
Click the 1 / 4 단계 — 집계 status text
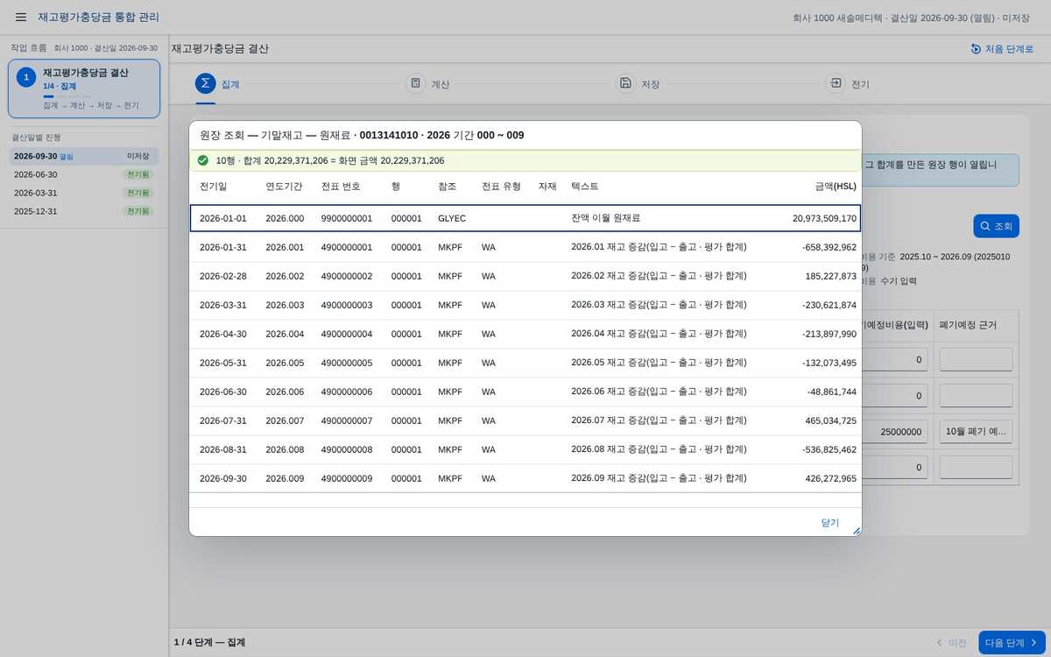209,642
